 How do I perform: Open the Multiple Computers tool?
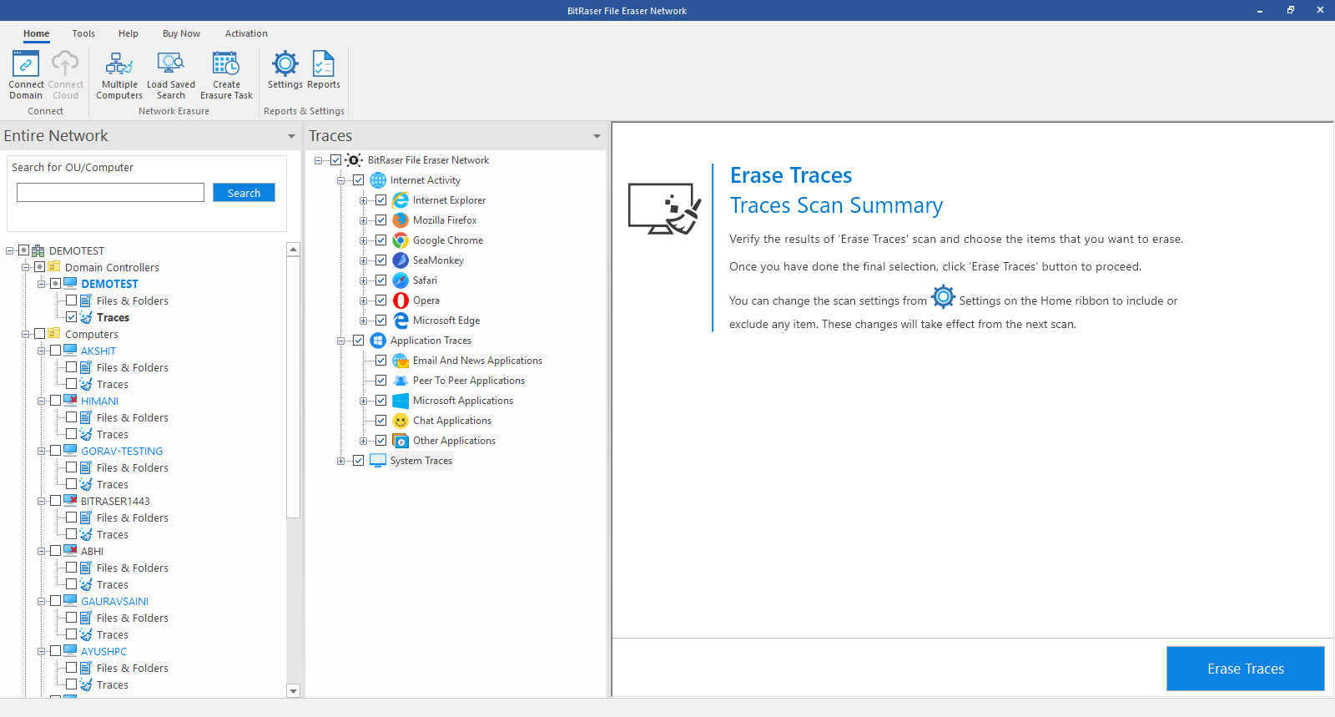(119, 64)
